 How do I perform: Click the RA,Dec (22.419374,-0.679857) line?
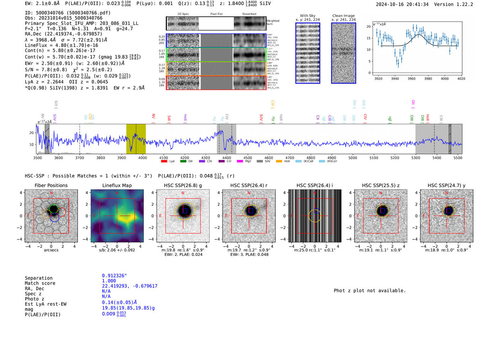pos(63,34)
